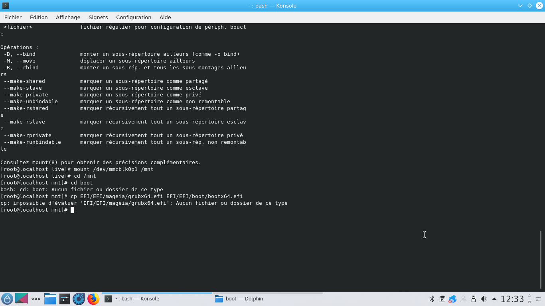
Task: Open the audio volume tray icon
Action: [484, 299]
